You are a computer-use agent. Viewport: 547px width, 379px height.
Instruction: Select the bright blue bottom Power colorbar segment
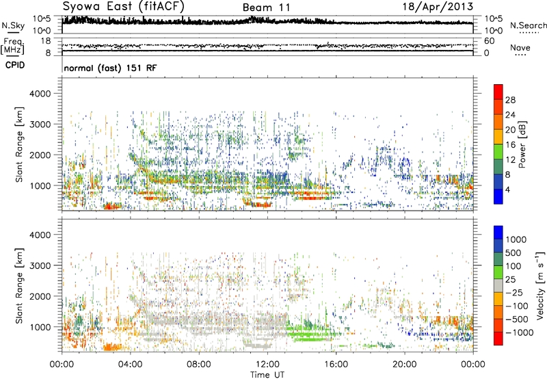(498, 196)
